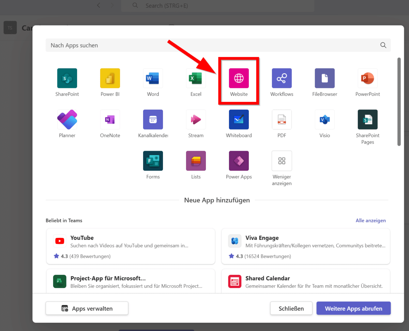Open the Planner app icon
Screen dimensions: 409x331
67,120
